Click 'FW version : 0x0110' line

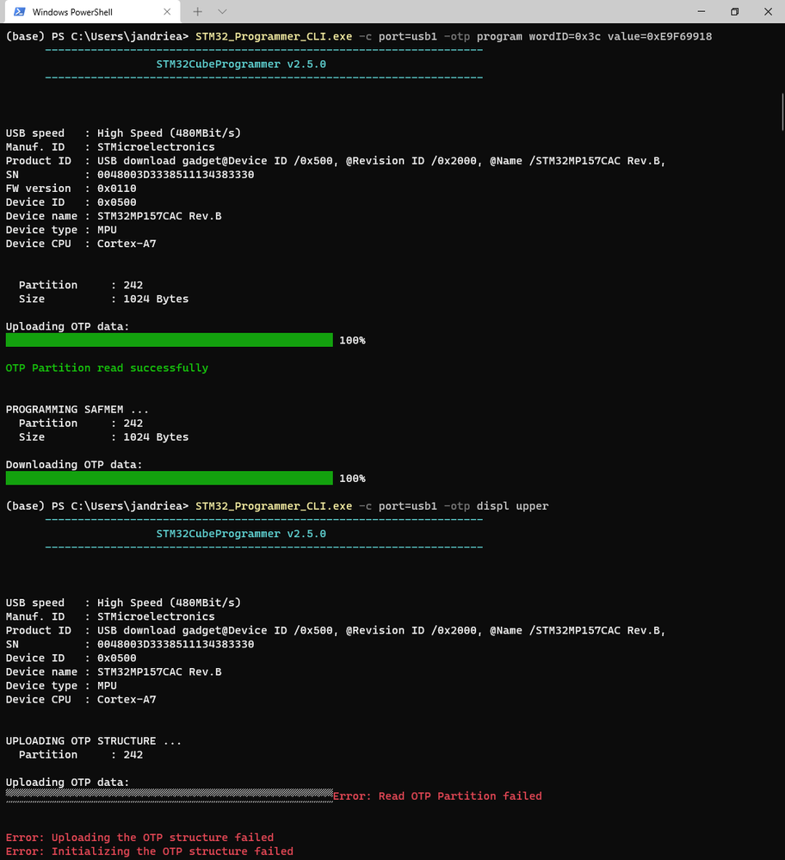[x=71, y=189]
